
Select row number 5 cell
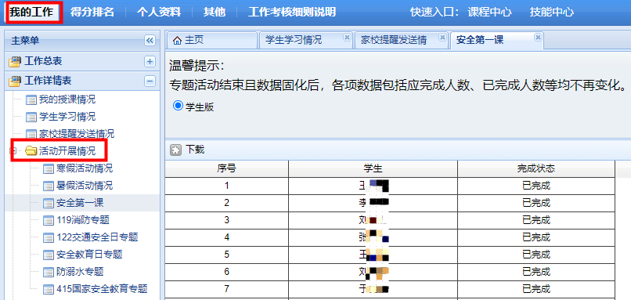coord(226,254)
